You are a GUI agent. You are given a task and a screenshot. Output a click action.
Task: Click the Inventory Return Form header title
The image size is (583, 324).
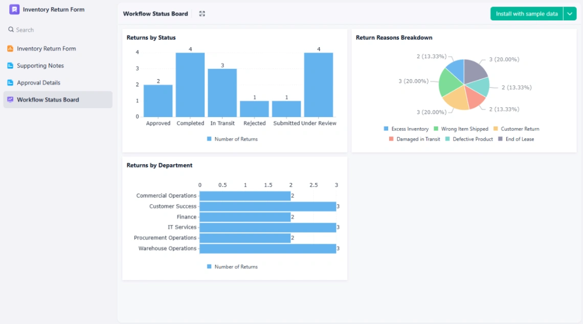point(54,9)
